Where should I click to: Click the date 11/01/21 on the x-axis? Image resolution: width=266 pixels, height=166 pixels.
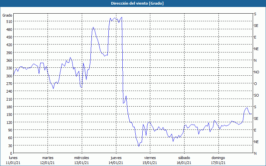[x=13, y=163]
